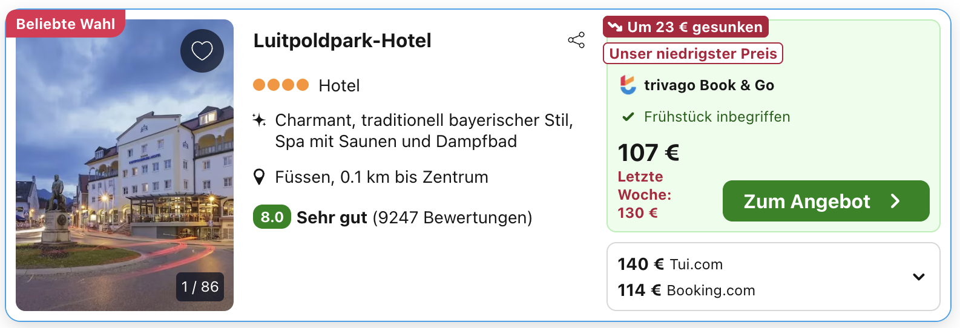960x328 pixels.
Task: Toggle the heart favorite icon on the photo
Action: click(202, 51)
